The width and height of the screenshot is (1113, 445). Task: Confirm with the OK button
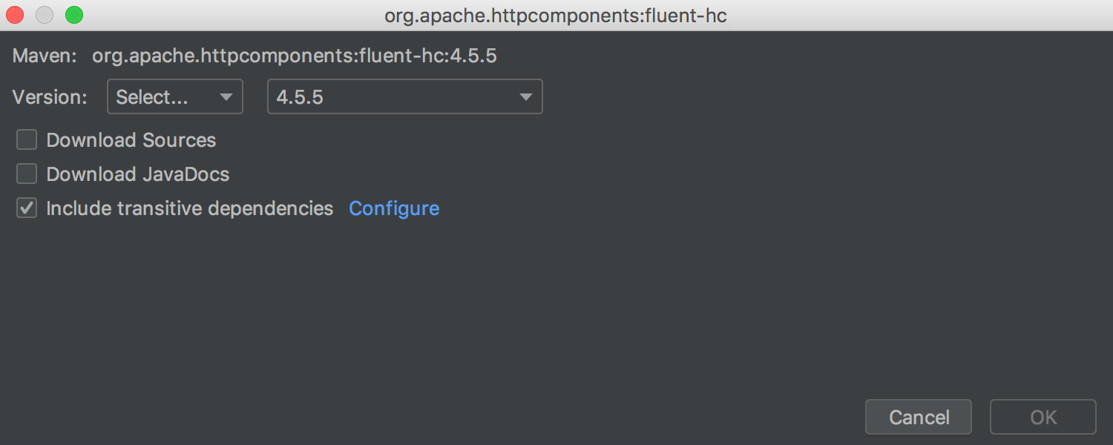(x=1043, y=417)
